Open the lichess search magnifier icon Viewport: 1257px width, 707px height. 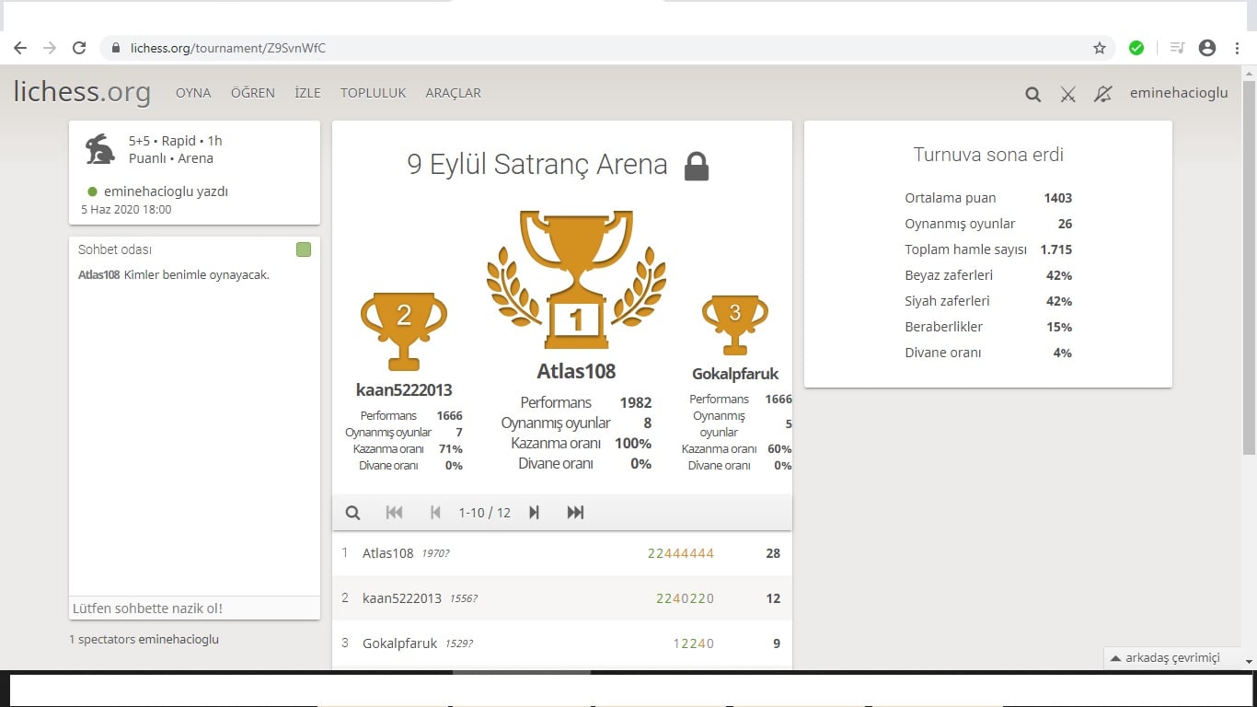coord(1032,94)
